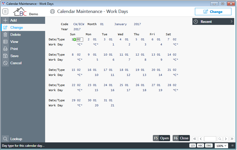Click the Delete trash can icon
237x150 pixels.
[5, 35]
